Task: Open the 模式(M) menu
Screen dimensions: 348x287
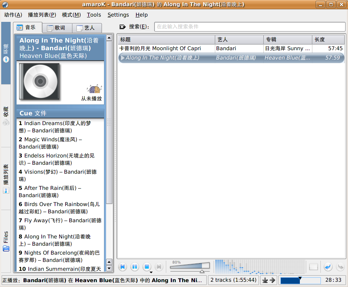Action: click(x=71, y=15)
